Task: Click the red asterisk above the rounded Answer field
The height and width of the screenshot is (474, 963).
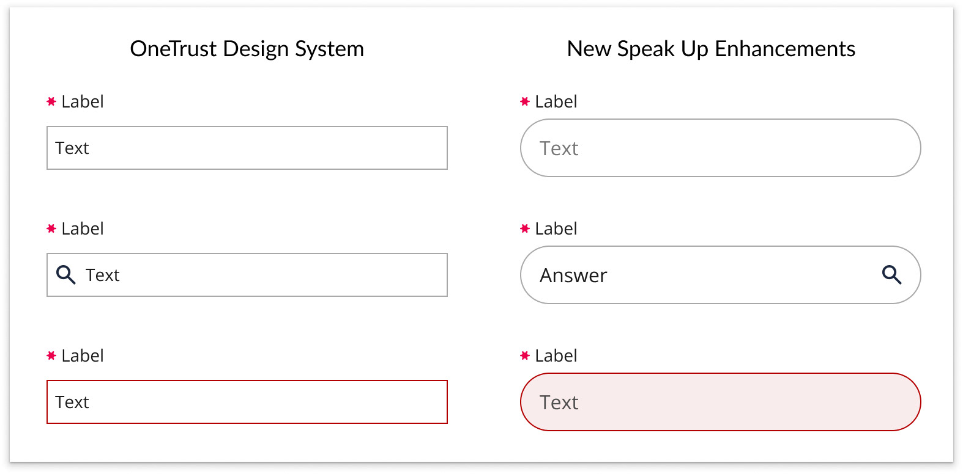Action: tap(524, 229)
